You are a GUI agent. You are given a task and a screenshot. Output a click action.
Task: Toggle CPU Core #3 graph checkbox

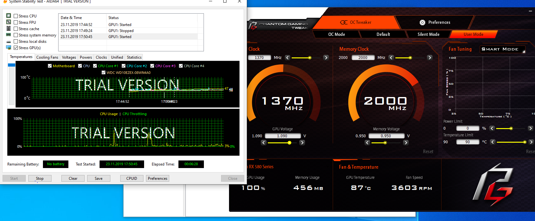pos(152,66)
